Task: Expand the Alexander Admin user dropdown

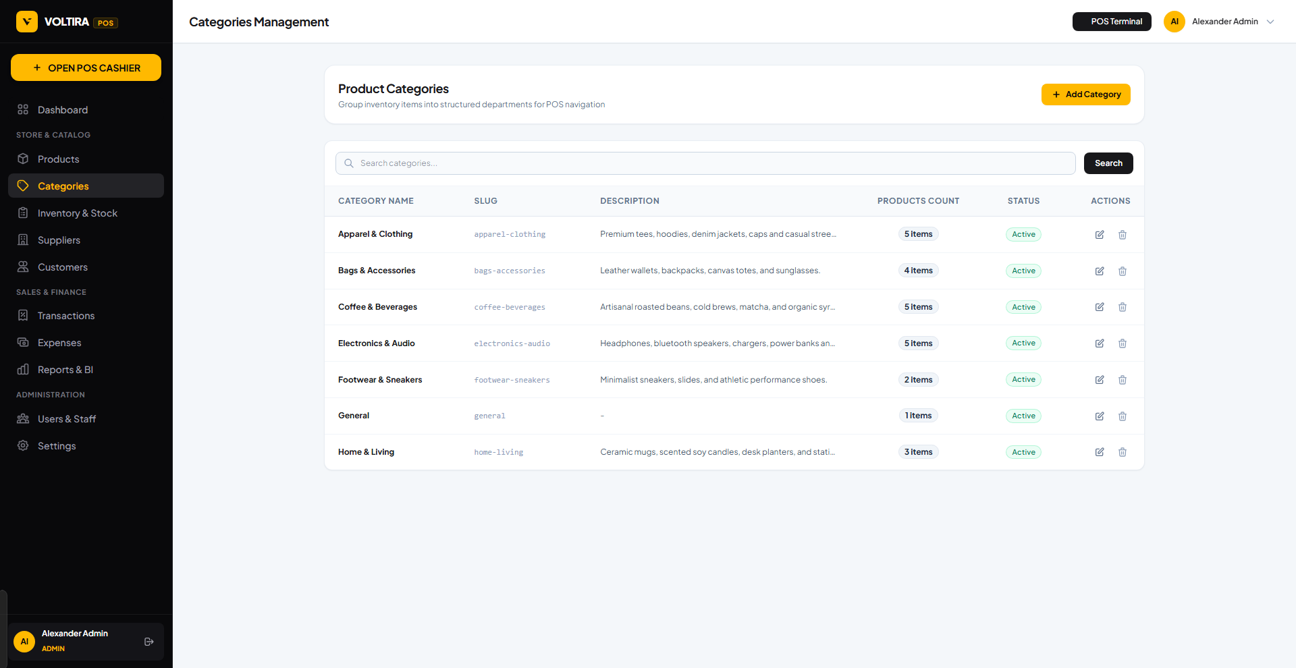Action: click(x=1270, y=22)
